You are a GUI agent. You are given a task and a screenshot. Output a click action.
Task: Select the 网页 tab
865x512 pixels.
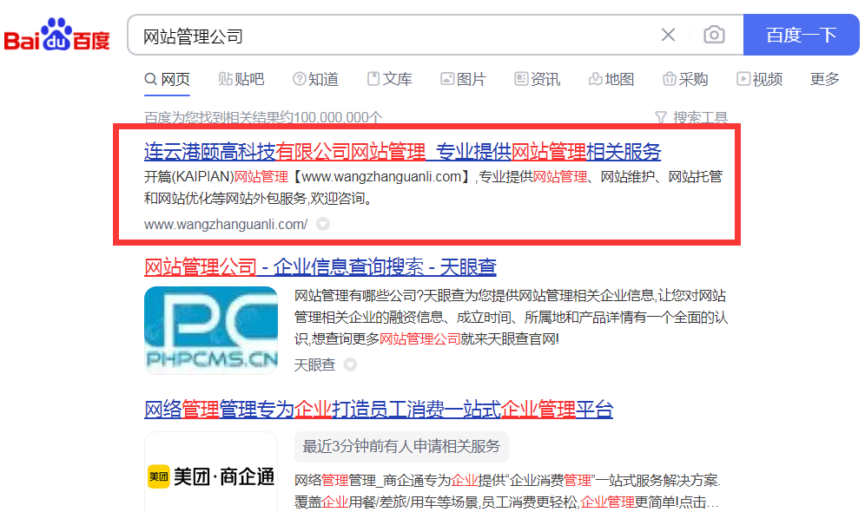coord(167,79)
